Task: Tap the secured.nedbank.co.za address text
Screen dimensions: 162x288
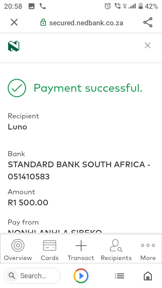Action: [x=86, y=23]
